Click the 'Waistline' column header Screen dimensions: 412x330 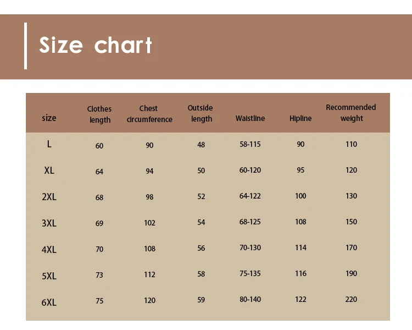pyautogui.click(x=250, y=118)
